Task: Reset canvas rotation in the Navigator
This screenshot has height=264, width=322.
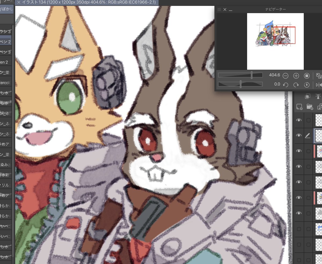Action: point(307,85)
